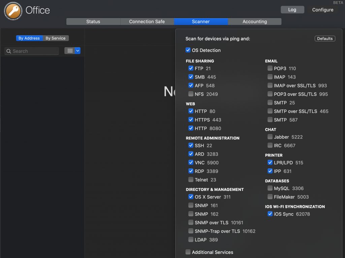
Task: Switch to the Connection Safe tab
Action: (147, 22)
